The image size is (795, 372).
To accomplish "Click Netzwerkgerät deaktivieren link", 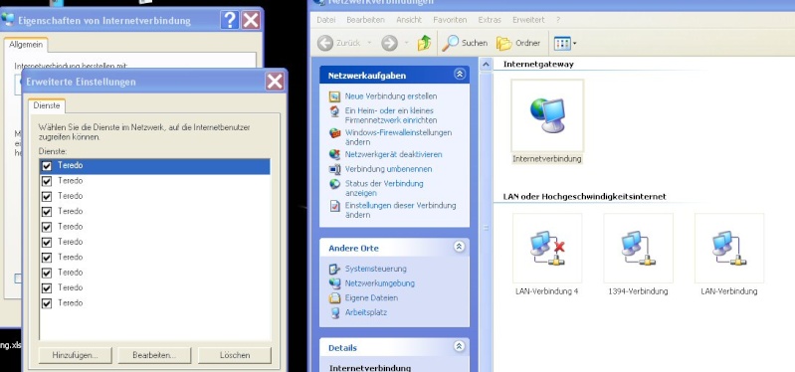I will coord(393,154).
